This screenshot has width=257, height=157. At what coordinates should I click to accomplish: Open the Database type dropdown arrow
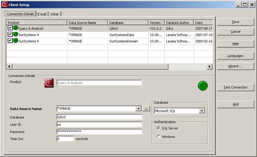tap(202, 111)
